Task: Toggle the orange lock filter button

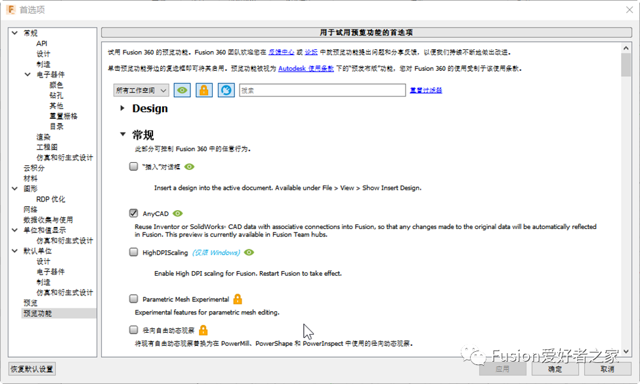Action: tap(204, 90)
